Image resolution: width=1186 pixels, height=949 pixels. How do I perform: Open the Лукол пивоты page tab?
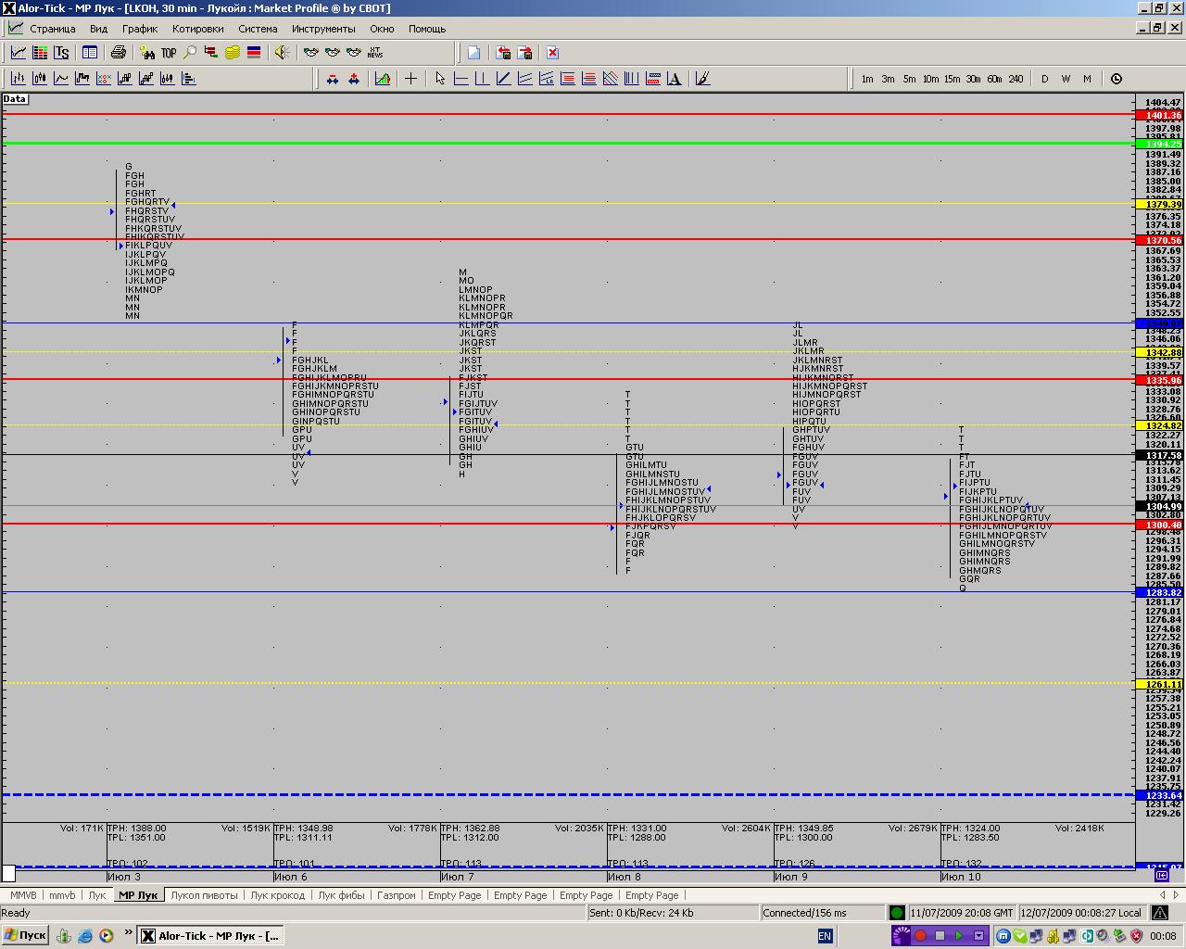[204, 895]
